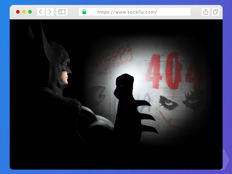Toggle the browser sidebar panel icon
232x174 pixels.
(62, 12)
